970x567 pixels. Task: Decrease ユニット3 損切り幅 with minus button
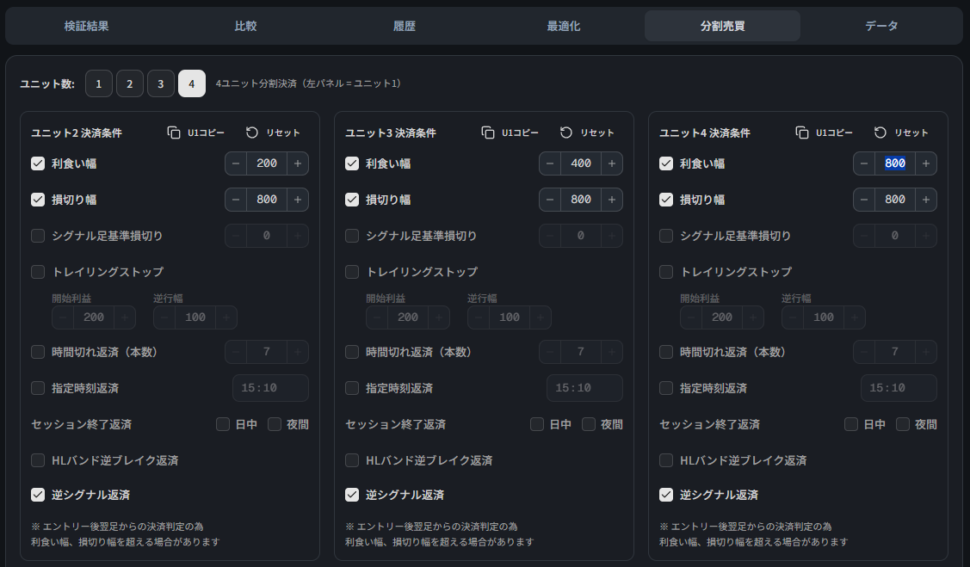click(x=550, y=200)
